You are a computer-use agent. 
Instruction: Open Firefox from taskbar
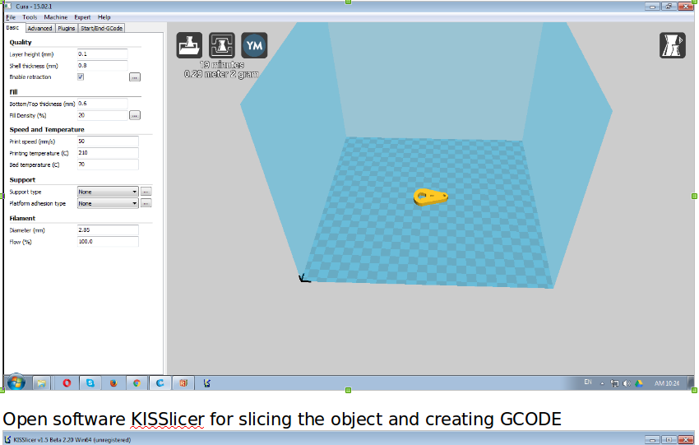coord(113,383)
